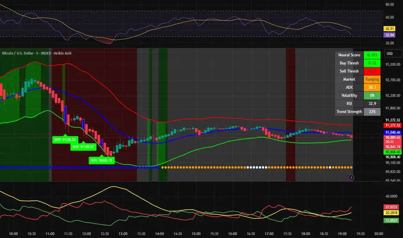Viewport: 403px width, 238px height.
Task: Click the purple lightning bolt icon
Action: pyautogui.click(x=351, y=177)
